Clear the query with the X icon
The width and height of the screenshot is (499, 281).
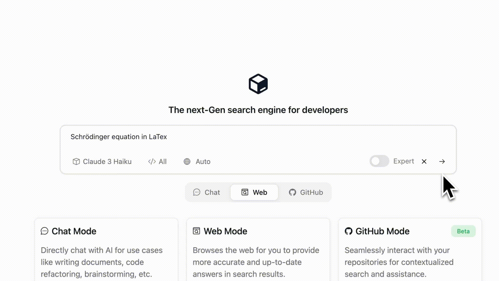[424, 162]
